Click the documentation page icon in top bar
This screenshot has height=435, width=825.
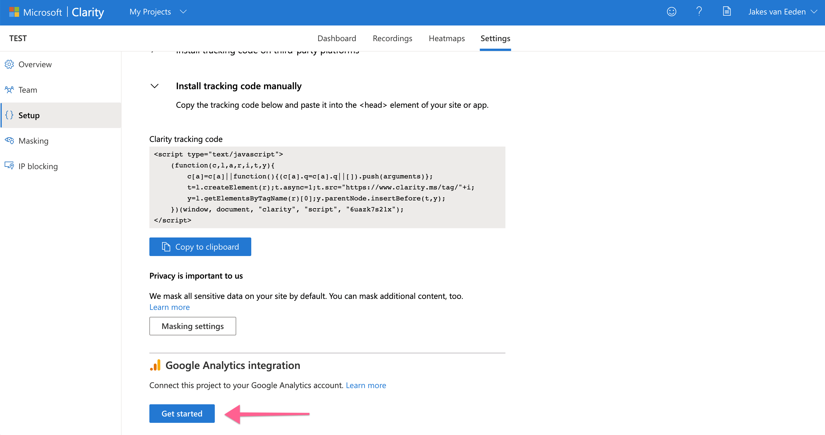[x=727, y=12]
